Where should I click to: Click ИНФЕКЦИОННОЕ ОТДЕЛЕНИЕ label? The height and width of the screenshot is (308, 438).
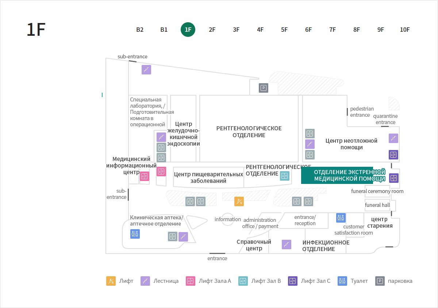click(326, 246)
